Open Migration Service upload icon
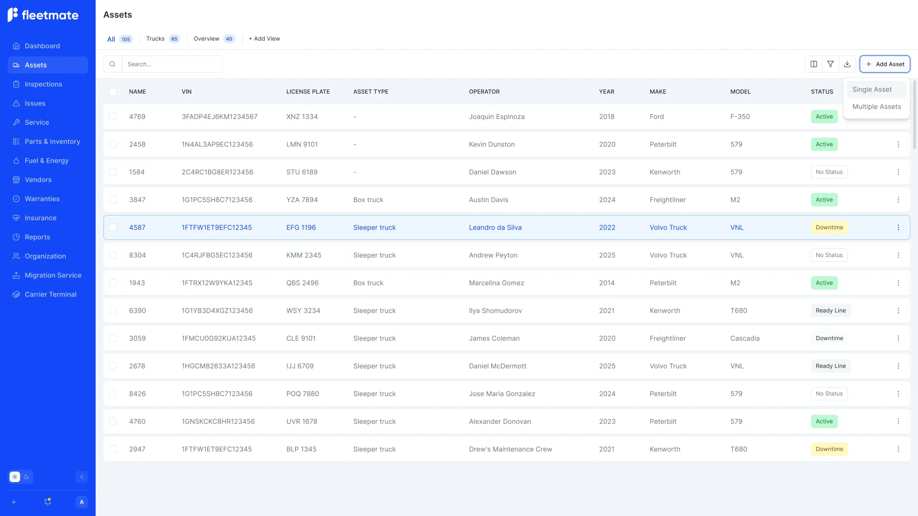This screenshot has width=918, height=516. pyautogui.click(x=16, y=275)
